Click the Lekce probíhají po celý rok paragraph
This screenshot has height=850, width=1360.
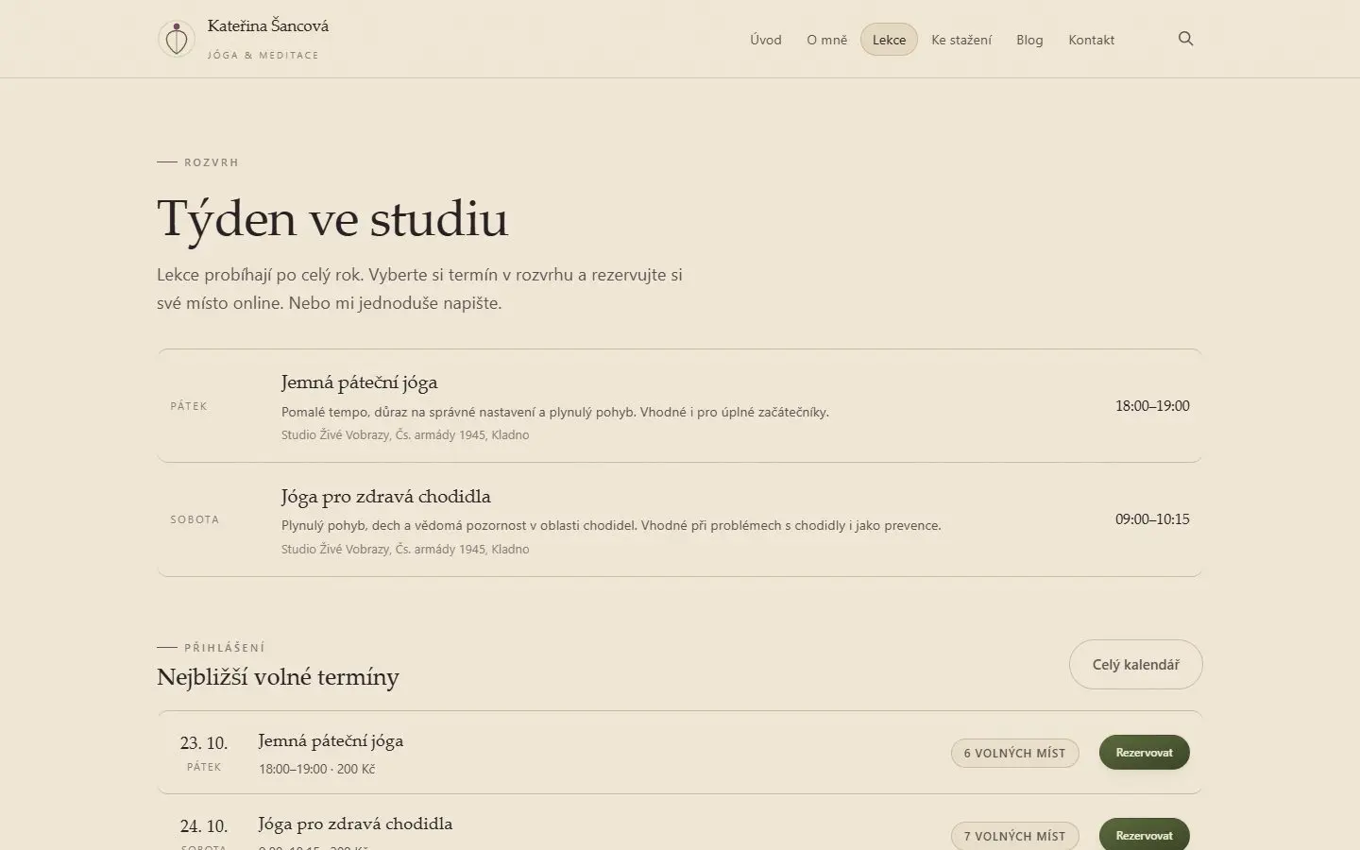[419, 289]
